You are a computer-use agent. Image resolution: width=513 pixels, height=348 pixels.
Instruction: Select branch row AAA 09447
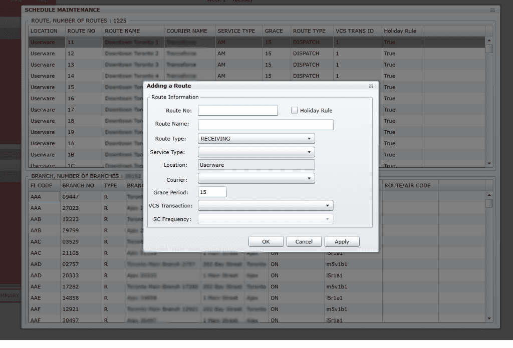point(70,196)
